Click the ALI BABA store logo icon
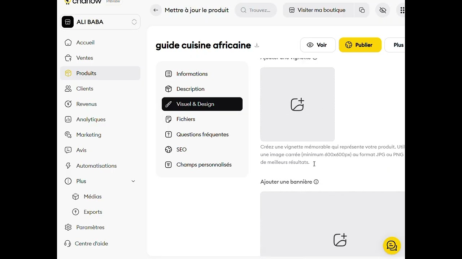 [67, 22]
